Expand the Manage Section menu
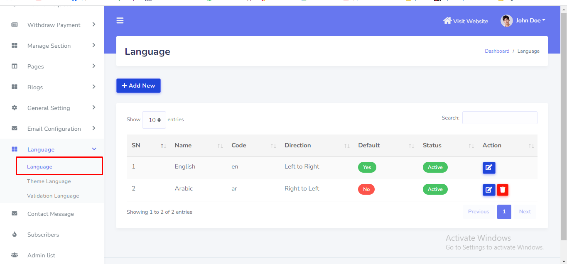The image size is (567, 264). pyautogui.click(x=94, y=46)
